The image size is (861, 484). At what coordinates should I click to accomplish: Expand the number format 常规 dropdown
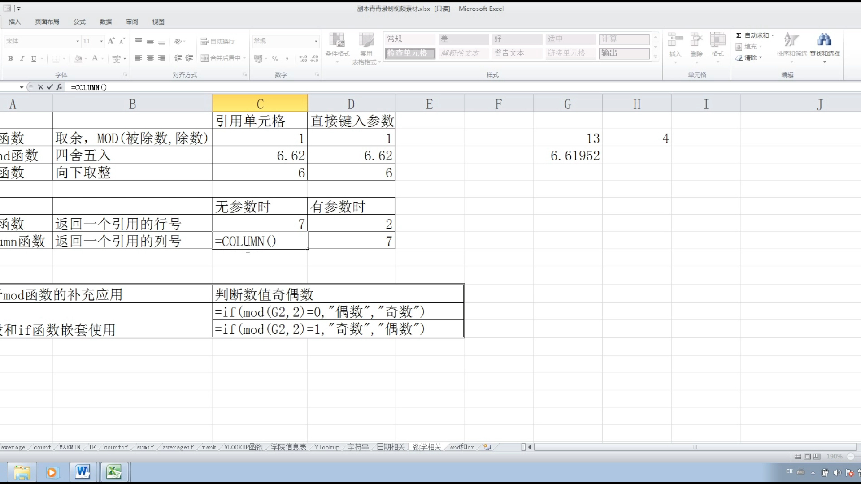coord(316,41)
